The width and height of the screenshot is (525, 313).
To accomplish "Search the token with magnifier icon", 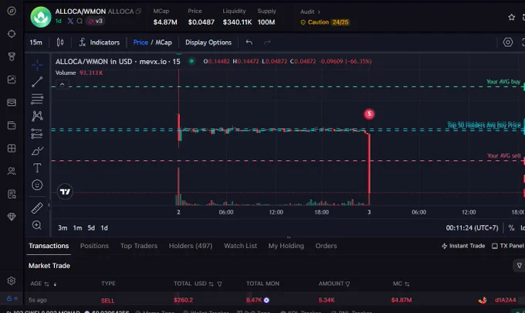I will tap(80, 21).
